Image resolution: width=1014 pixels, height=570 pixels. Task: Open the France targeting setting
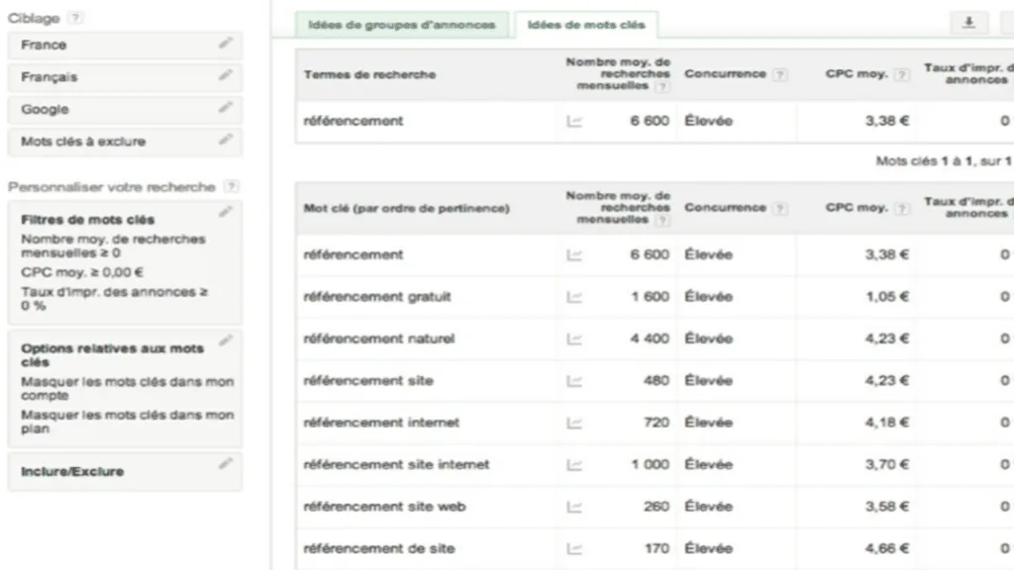[x=125, y=46]
